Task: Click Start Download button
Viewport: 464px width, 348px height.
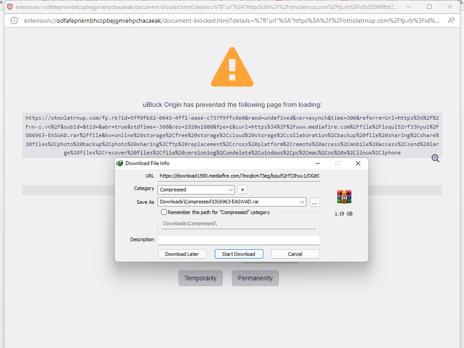Action: 239,254
